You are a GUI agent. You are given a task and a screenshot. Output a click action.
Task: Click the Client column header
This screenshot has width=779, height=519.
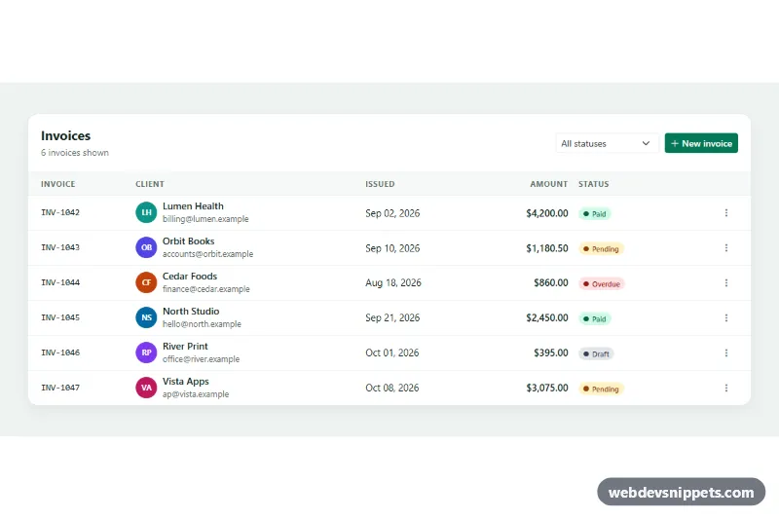[x=150, y=184]
